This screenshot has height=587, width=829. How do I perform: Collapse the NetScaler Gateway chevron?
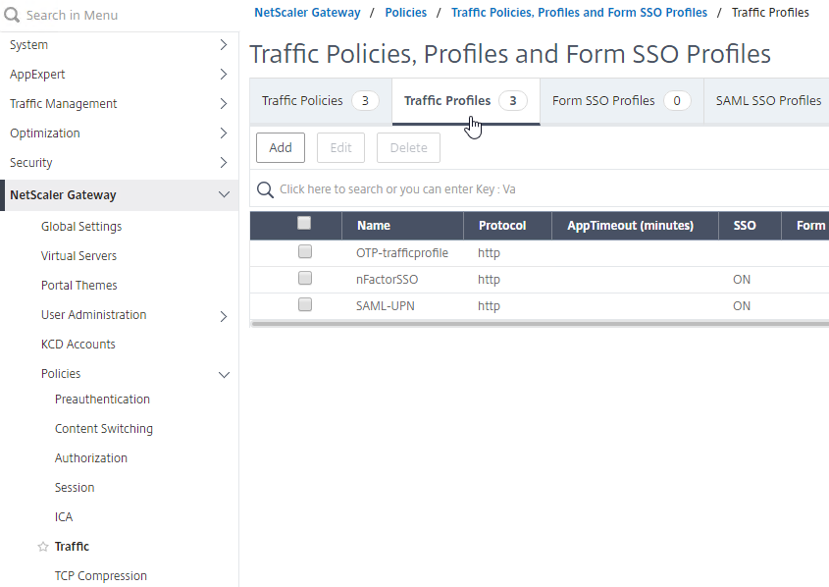[224, 194]
